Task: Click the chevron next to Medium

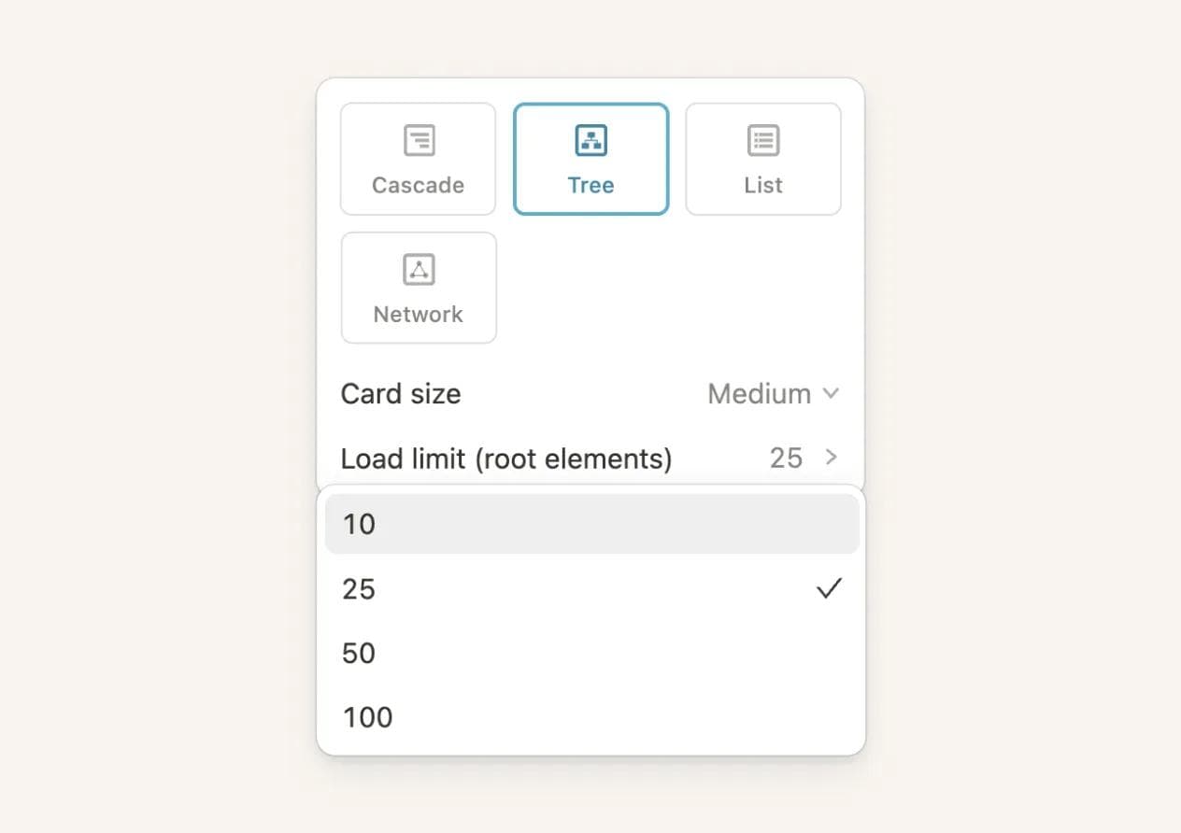Action: tap(831, 393)
